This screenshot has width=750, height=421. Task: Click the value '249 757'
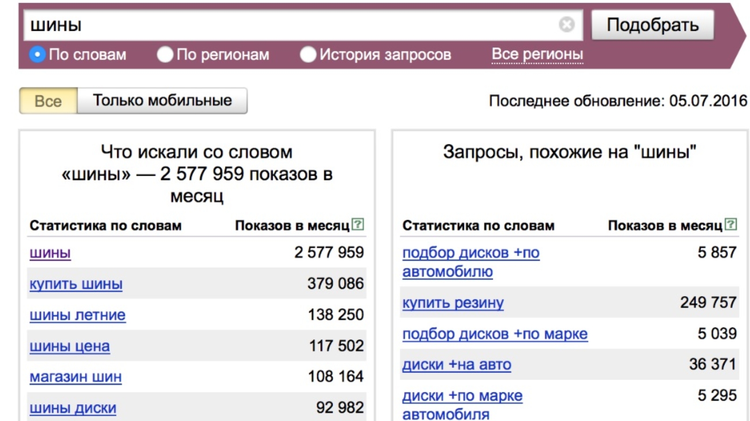pos(709,303)
